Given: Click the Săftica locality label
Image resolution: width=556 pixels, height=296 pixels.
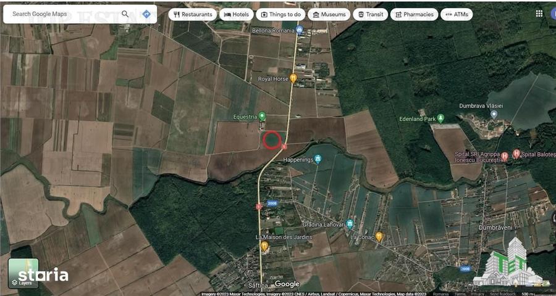Looking at the screenshot, I should [258, 285].
